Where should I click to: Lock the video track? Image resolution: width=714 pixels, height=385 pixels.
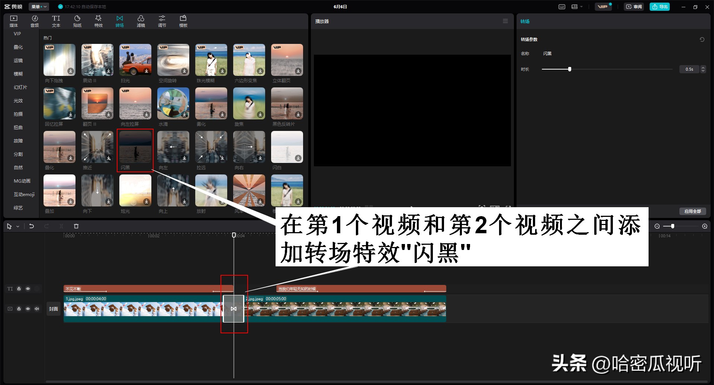19,309
